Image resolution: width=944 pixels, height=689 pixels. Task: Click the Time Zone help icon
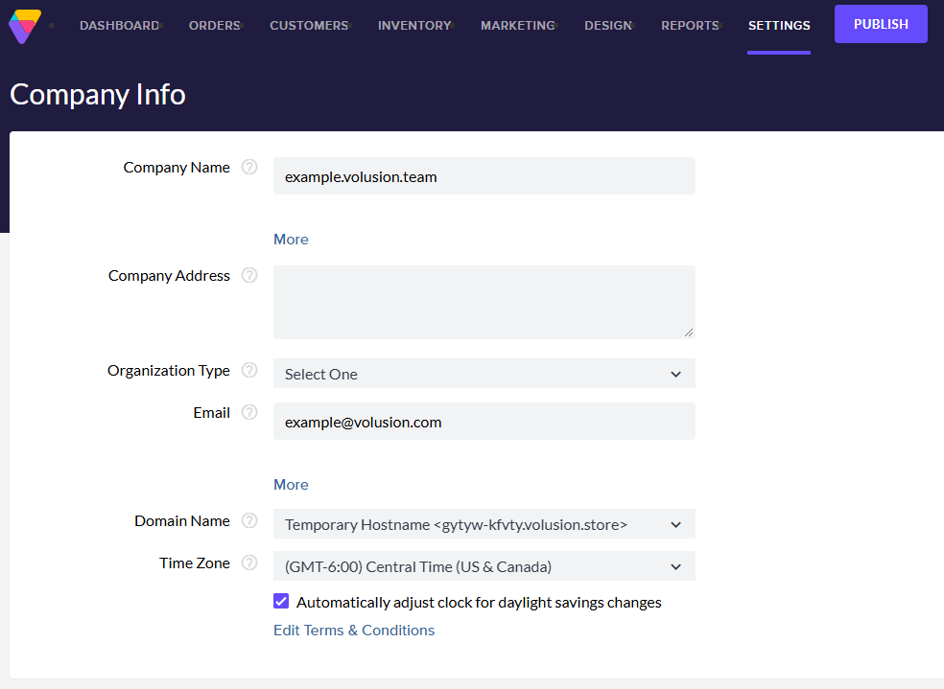click(x=249, y=563)
